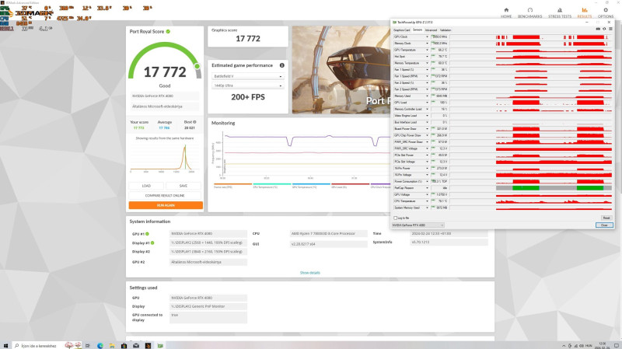Click the LOAD result button
Image resolution: width=622 pixels, height=349 pixels.
[x=146, y=186]
